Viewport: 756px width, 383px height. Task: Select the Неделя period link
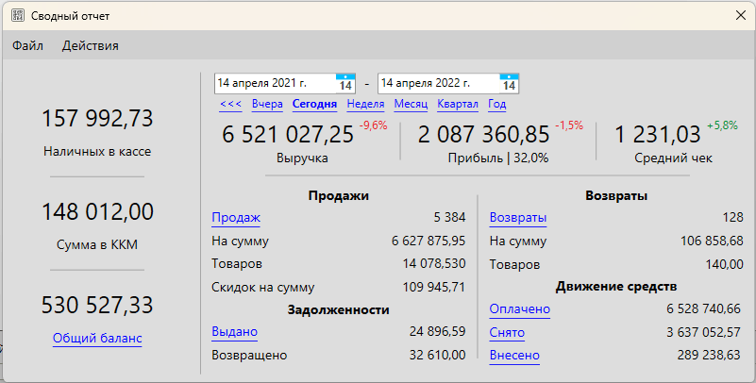[x=365, y=104]
